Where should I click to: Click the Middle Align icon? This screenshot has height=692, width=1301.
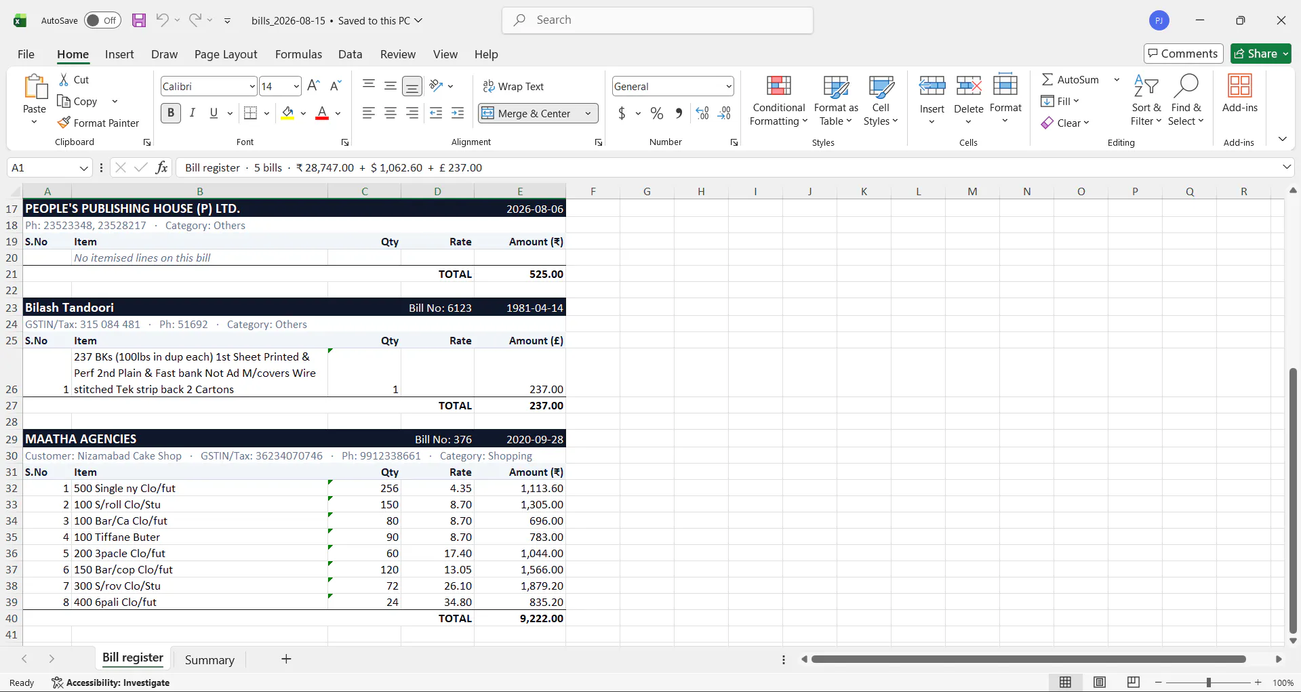pos(391,85)
